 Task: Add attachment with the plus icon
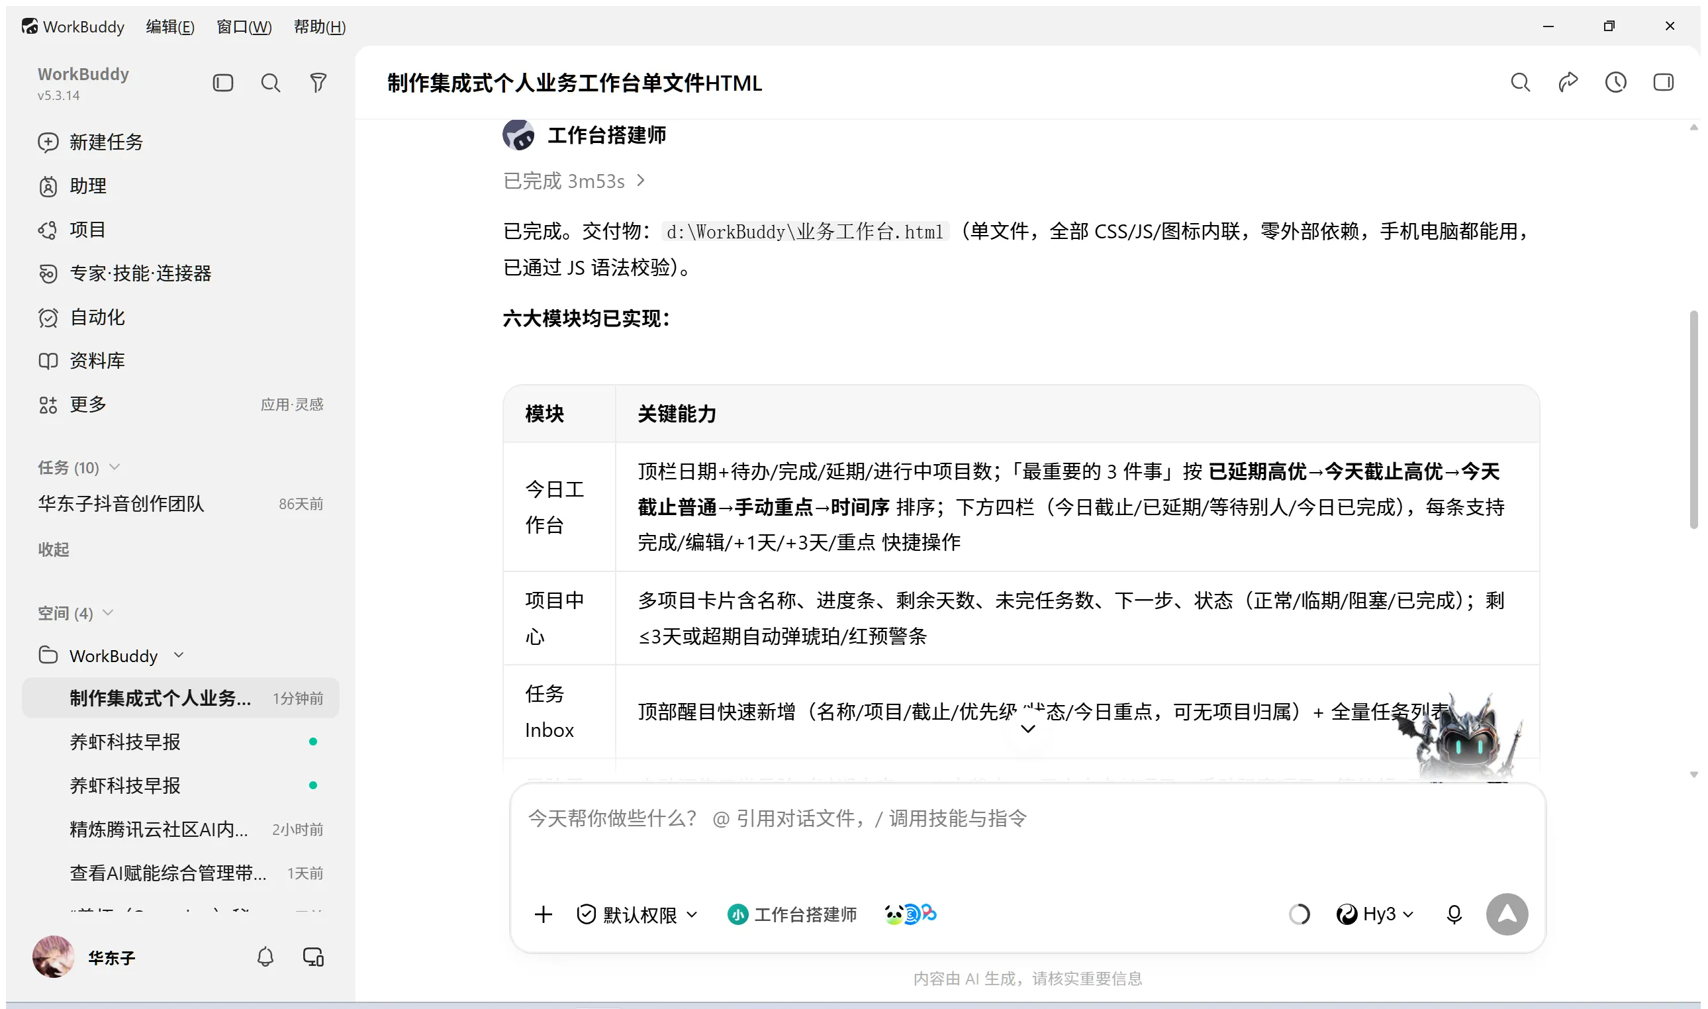click(x=543, y=914)
